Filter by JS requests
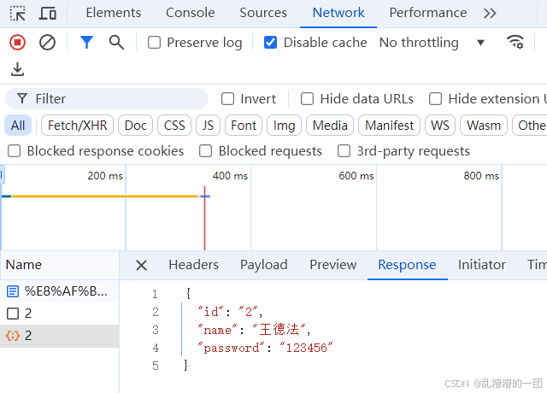 coord(208,126)
